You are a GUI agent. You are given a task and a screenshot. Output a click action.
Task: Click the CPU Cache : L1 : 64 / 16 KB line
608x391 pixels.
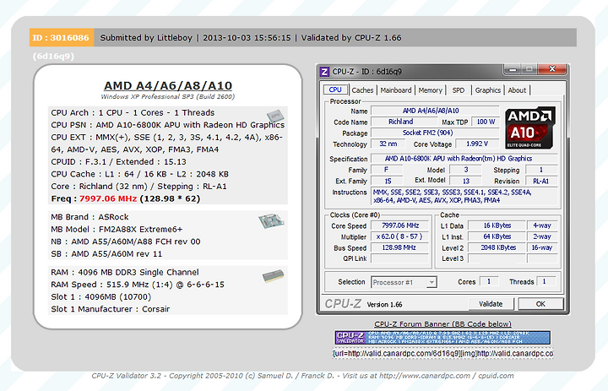pyautogui.click(x=139, y=174)
